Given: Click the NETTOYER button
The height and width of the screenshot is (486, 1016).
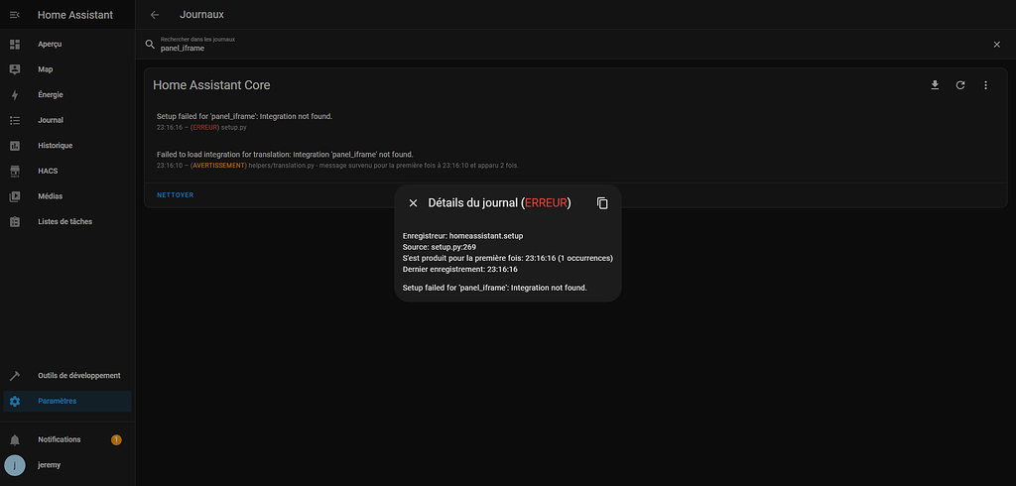Looking at the screenshot, I should pos(176,195).
